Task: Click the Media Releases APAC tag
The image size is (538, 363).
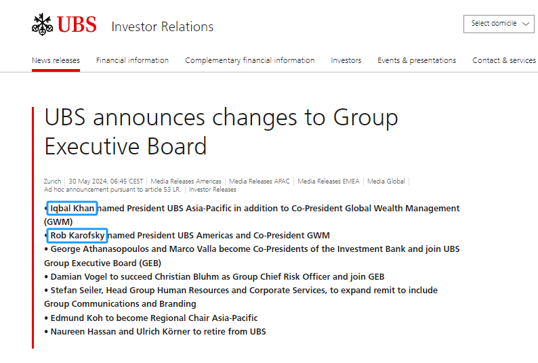Action: (x=260, y=181)
